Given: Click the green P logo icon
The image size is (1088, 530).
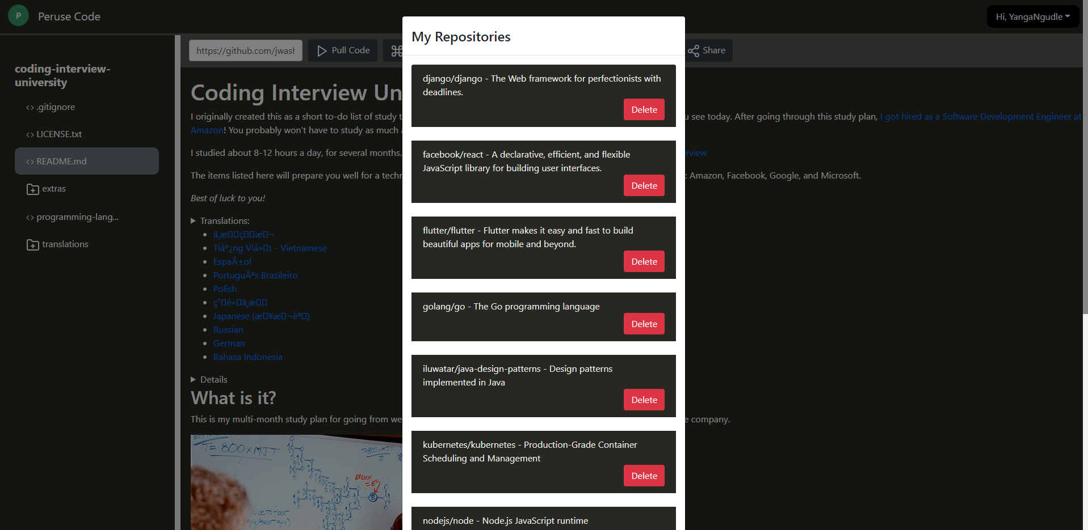Looking at the screenshot, I should coord(18,16).
